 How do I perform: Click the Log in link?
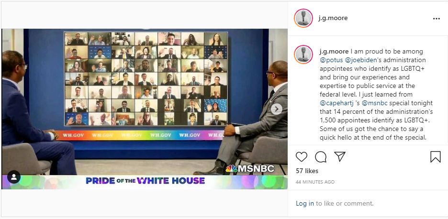point(305,204)
